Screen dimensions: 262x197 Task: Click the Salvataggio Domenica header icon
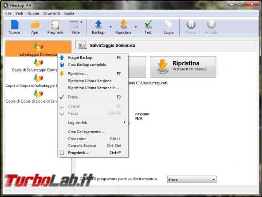click(82, 45)
